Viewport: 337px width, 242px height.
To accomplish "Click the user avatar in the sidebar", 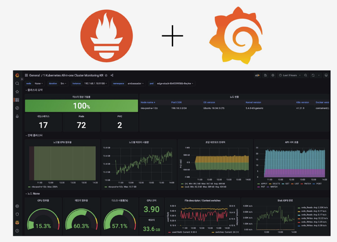I will pyautogui.click(x=17, y=223).
